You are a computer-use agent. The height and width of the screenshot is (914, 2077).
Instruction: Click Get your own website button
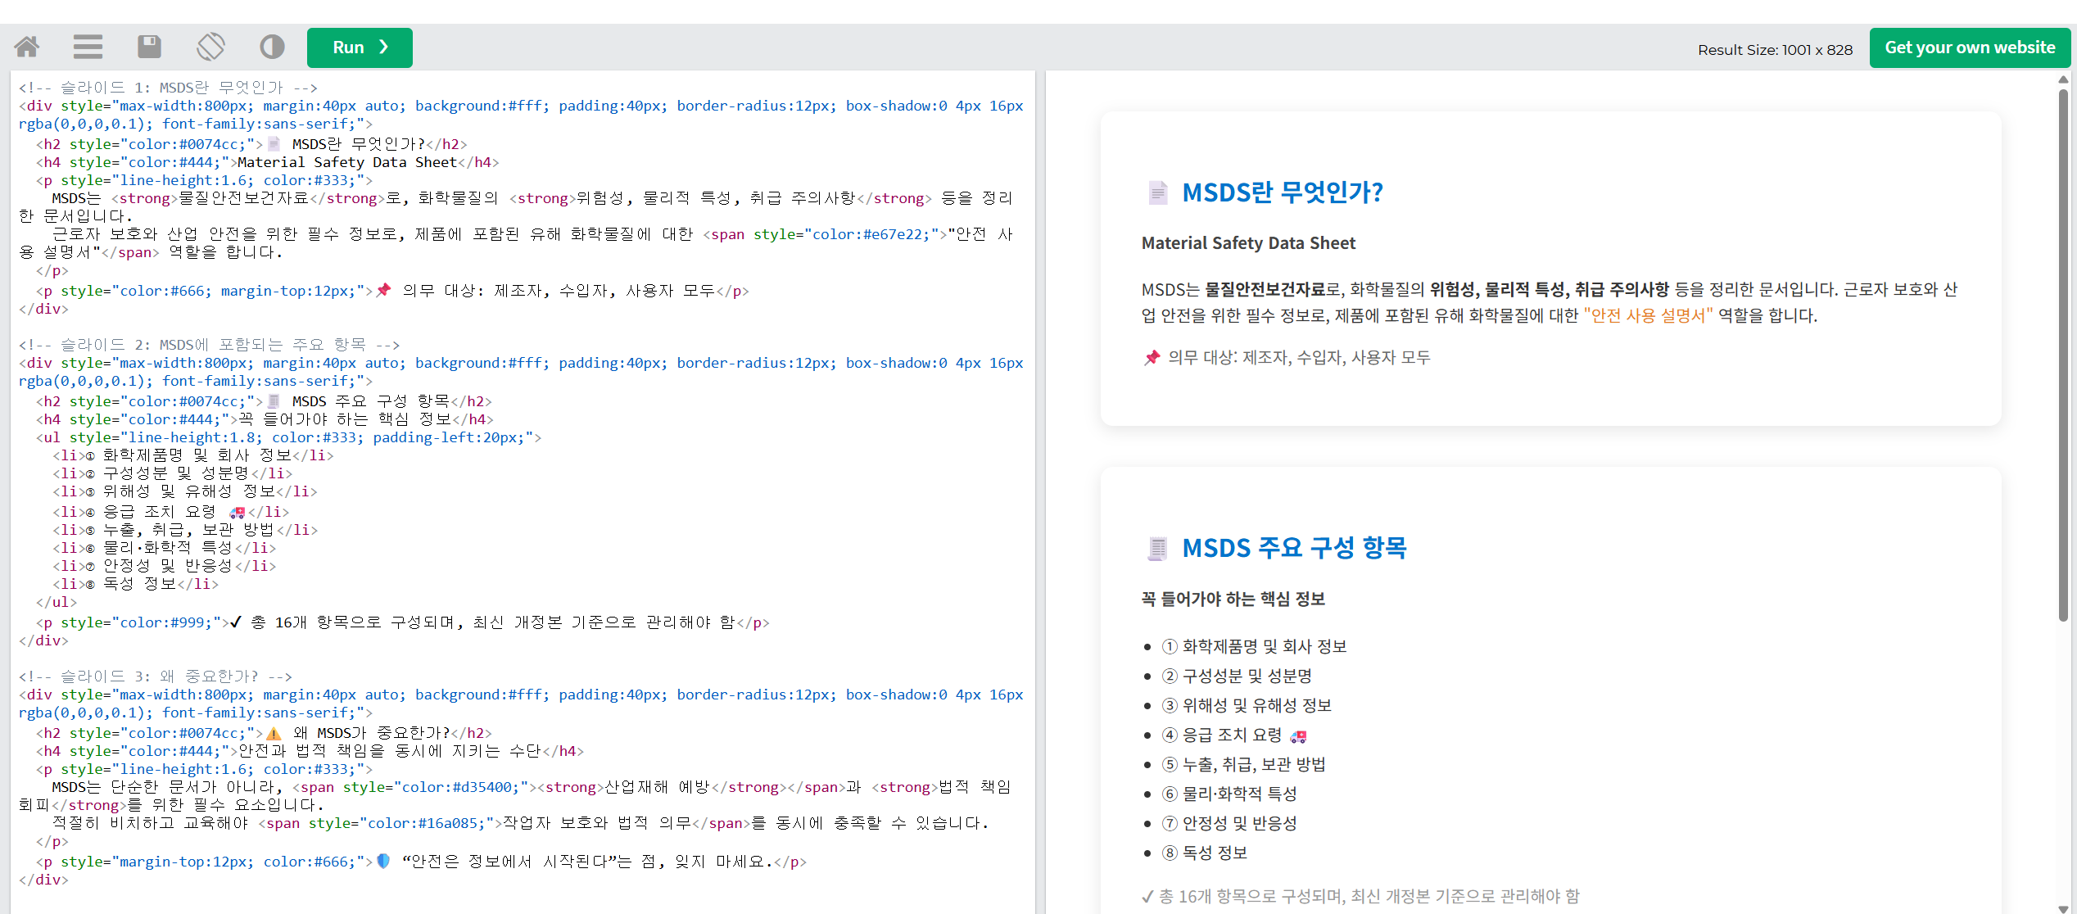(x=1969, y=48)
